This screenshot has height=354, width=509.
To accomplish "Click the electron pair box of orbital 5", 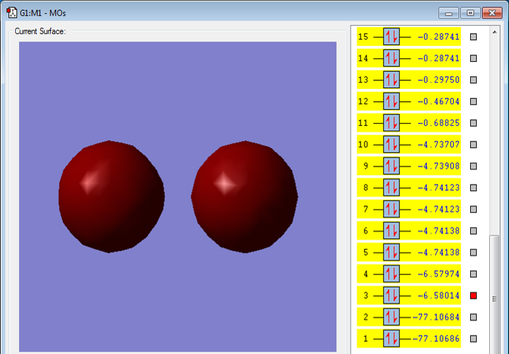I will [391, 253].
